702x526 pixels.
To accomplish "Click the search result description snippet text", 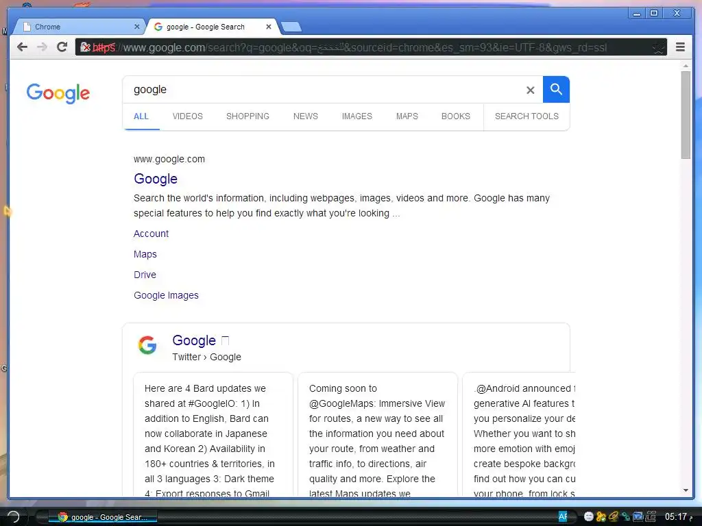I will coord(341,205).
